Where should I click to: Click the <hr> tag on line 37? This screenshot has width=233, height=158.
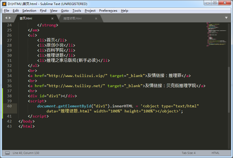click(33, 91)
